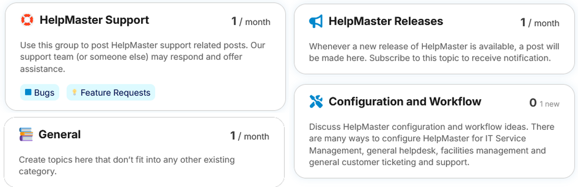The height and width of the screenshot is (187, 578).
Task: Click the wrench and screwdriver Configuration icon
Action: [316, 101]
